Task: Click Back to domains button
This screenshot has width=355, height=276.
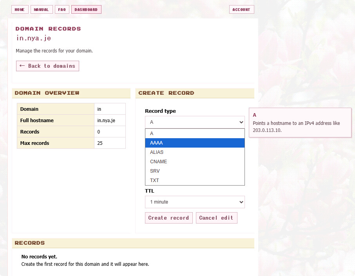Action: pyautogui.click(x=47, y=66)
